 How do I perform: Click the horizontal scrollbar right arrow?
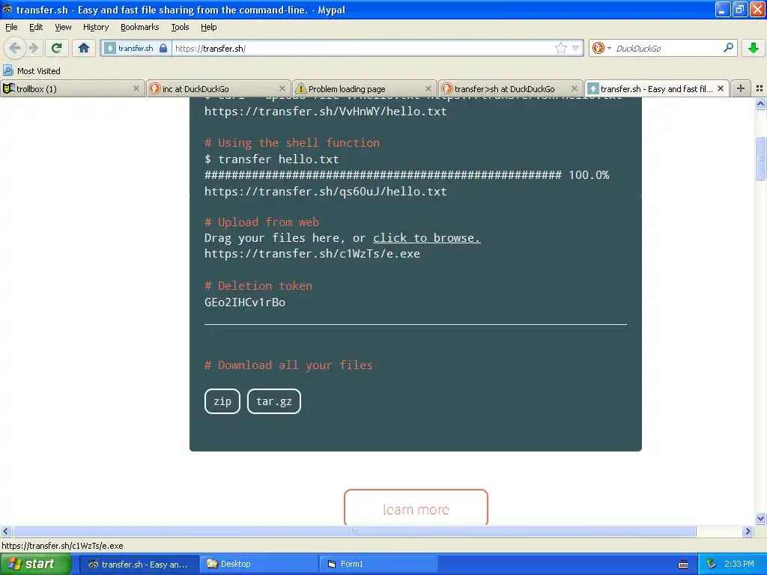(748, 532)
